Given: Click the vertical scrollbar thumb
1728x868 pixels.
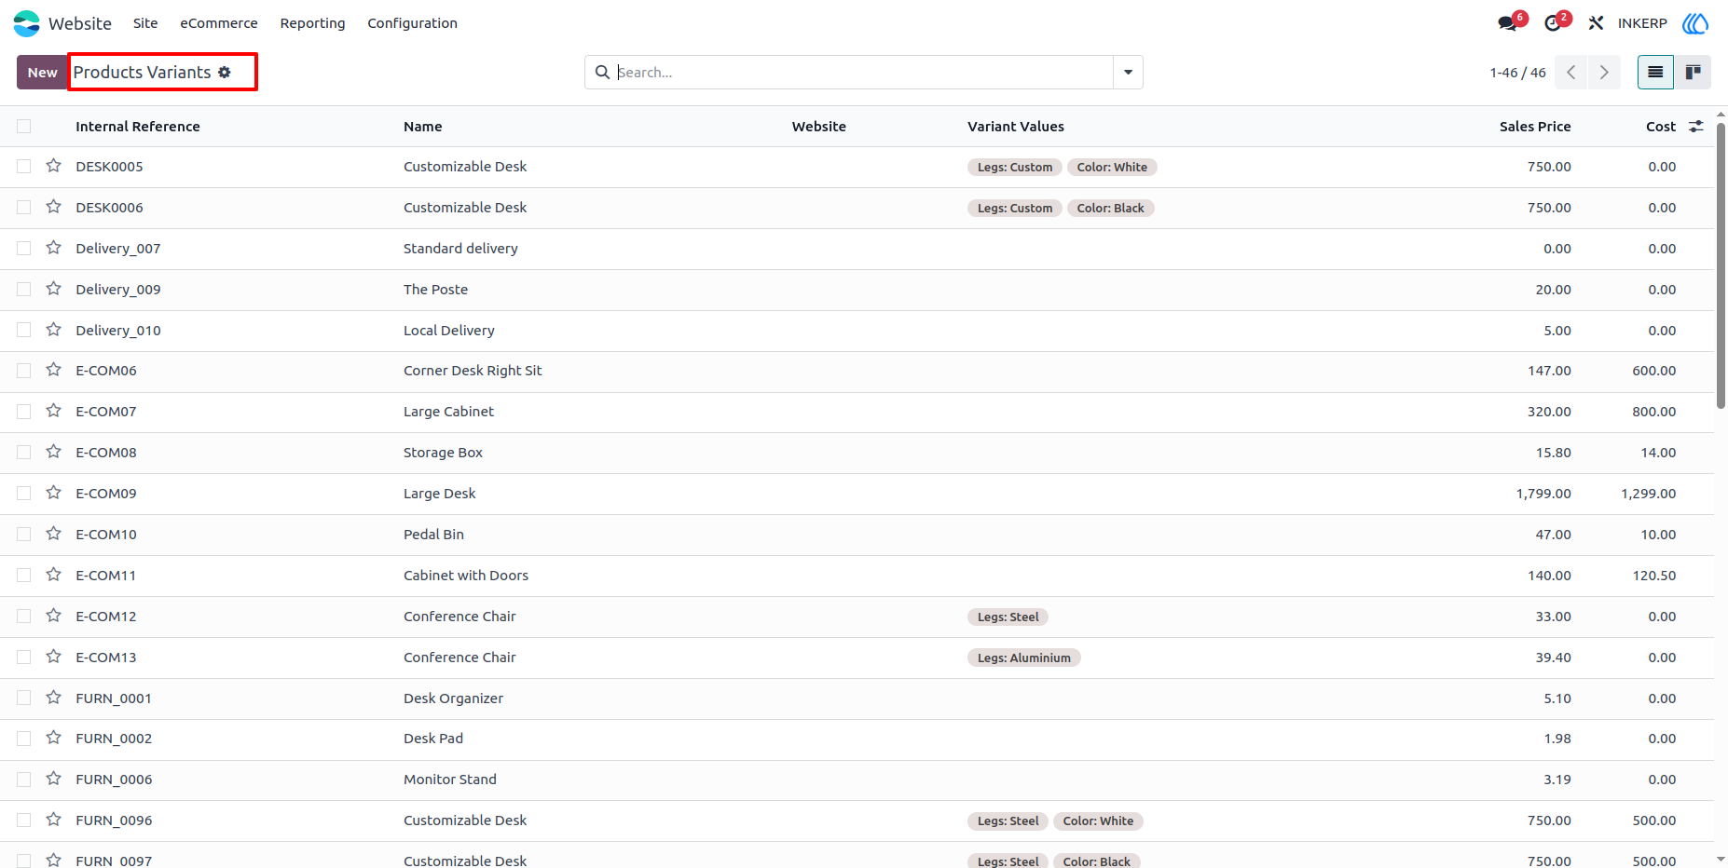Looking at the screenshot, I should (1721, 265).
